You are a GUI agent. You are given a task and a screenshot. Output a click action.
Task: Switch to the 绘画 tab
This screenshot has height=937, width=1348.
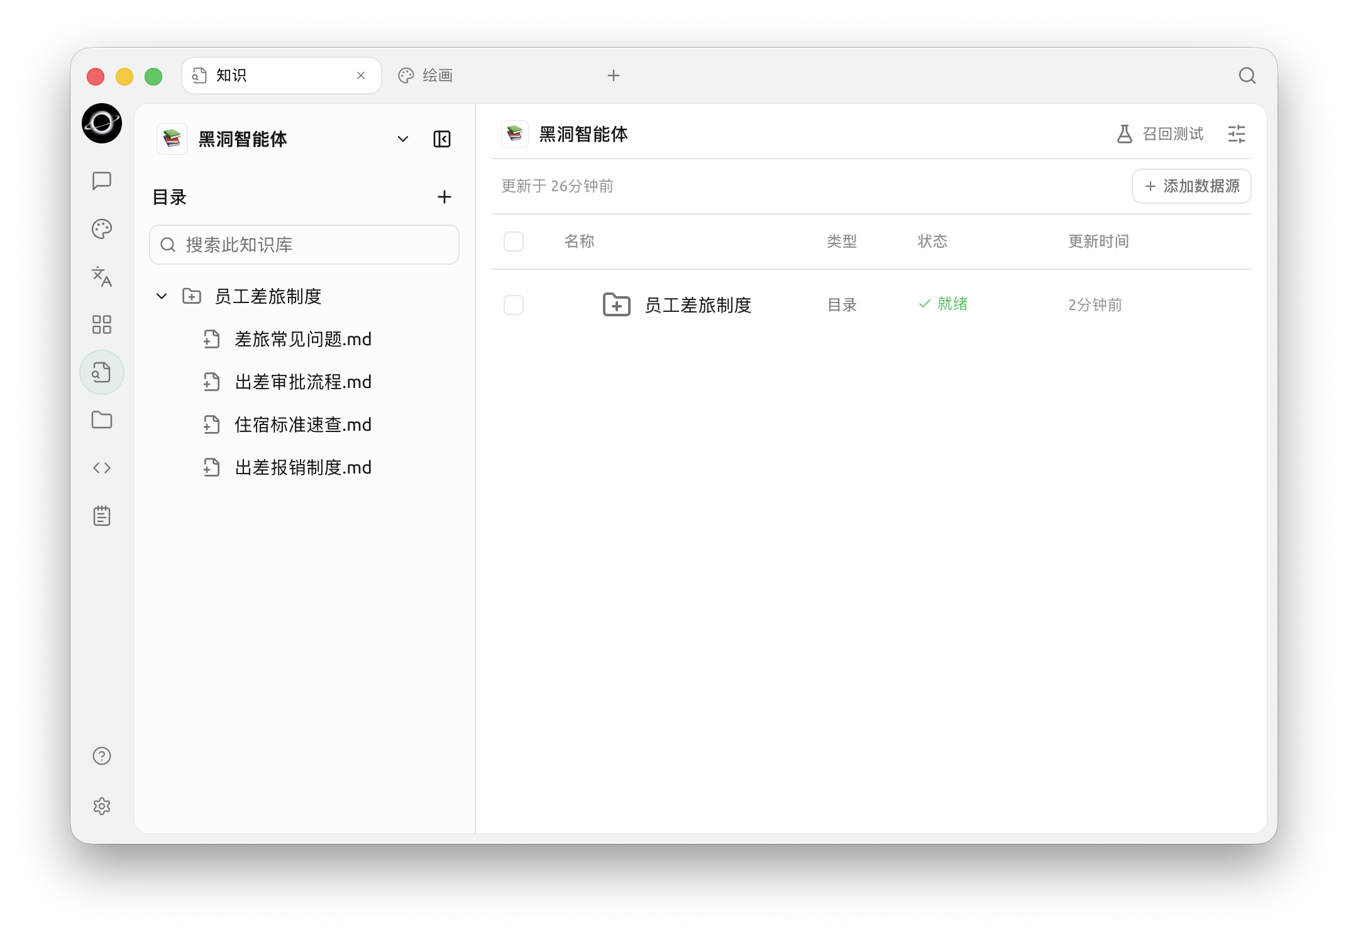(x=426, y=75)
